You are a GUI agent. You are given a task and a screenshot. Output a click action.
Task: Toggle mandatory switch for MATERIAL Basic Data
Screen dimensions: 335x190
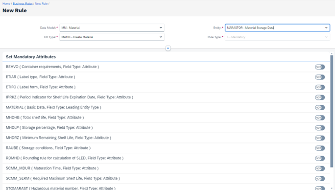[320, 108]
